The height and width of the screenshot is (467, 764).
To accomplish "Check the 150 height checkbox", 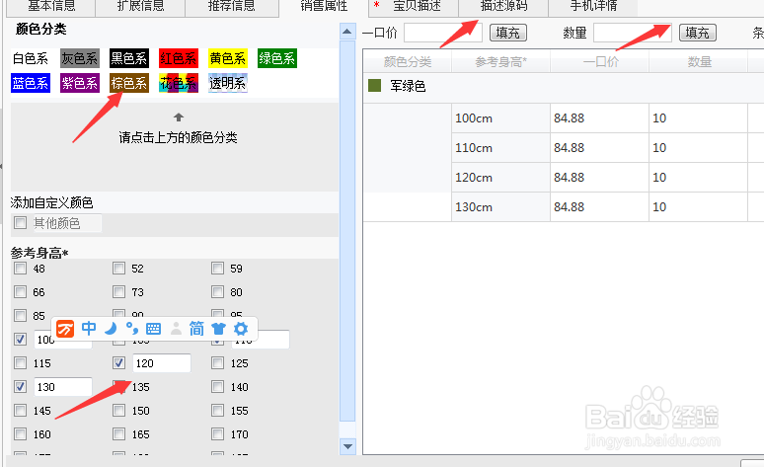I will [118, 410].
